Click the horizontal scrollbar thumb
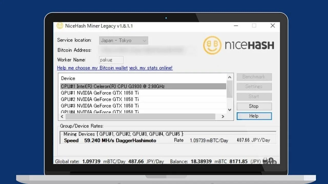Viewport: 328px width, 184px height. [x=140, y=117]
